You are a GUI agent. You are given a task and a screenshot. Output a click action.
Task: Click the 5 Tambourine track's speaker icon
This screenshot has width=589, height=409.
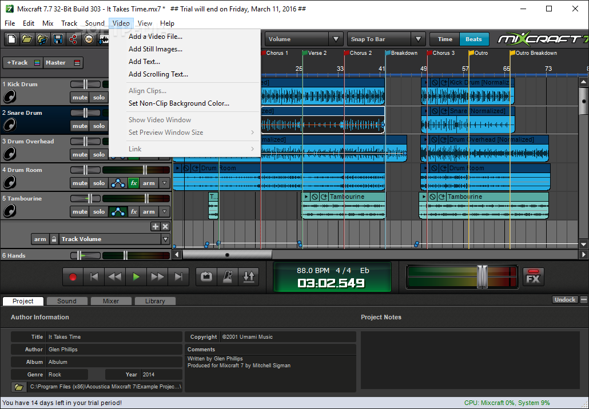9,211
